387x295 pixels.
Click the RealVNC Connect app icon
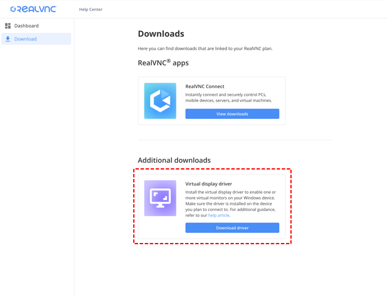point(160,101)
